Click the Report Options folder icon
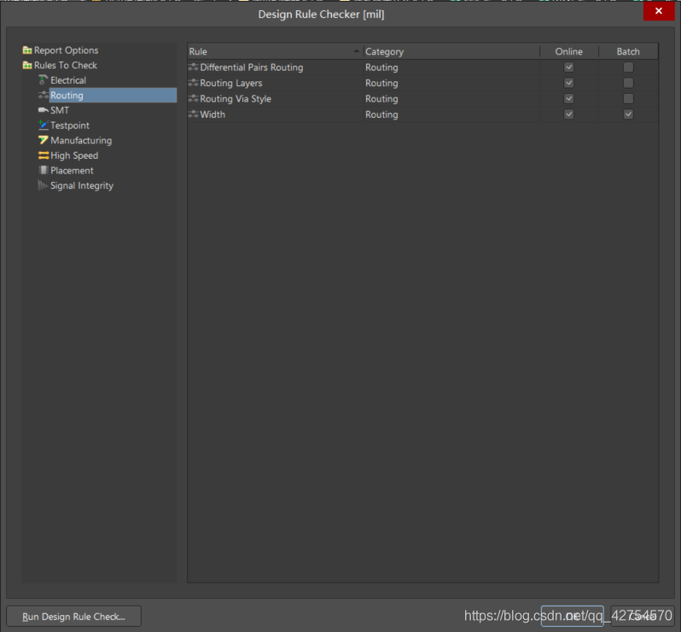The height and width of the screenshot is (632, 681). (x=27, y=50)
